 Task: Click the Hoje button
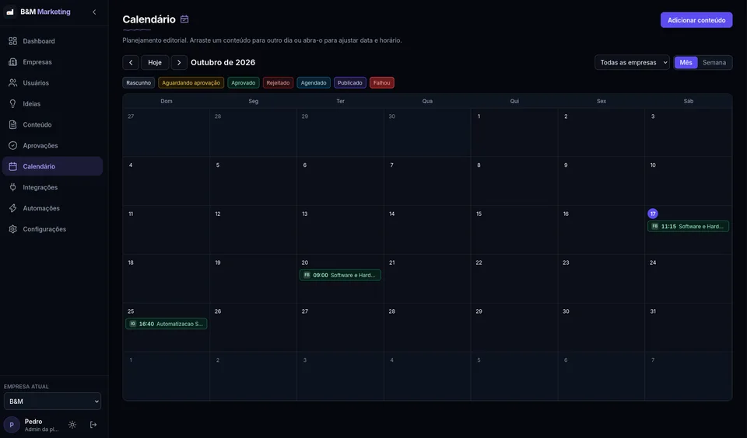(155, 62)
